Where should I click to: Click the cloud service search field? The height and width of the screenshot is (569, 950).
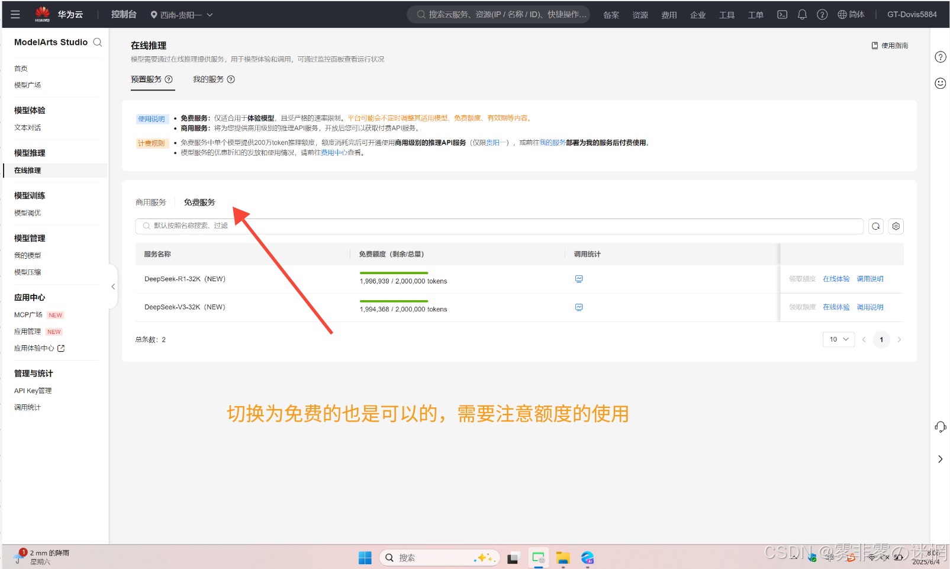pyautogui.click(x=498, y=14)
